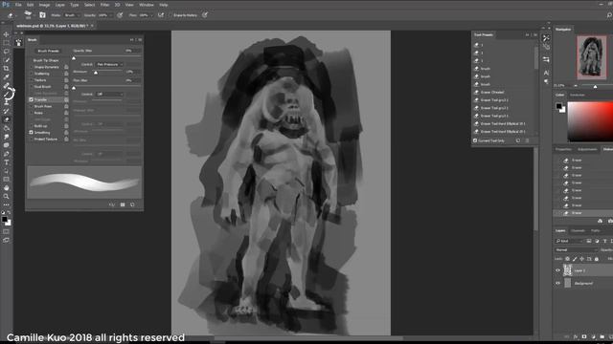Open the File menu
The width and height of the screenshot is (613, 344).
click(18, 5)
